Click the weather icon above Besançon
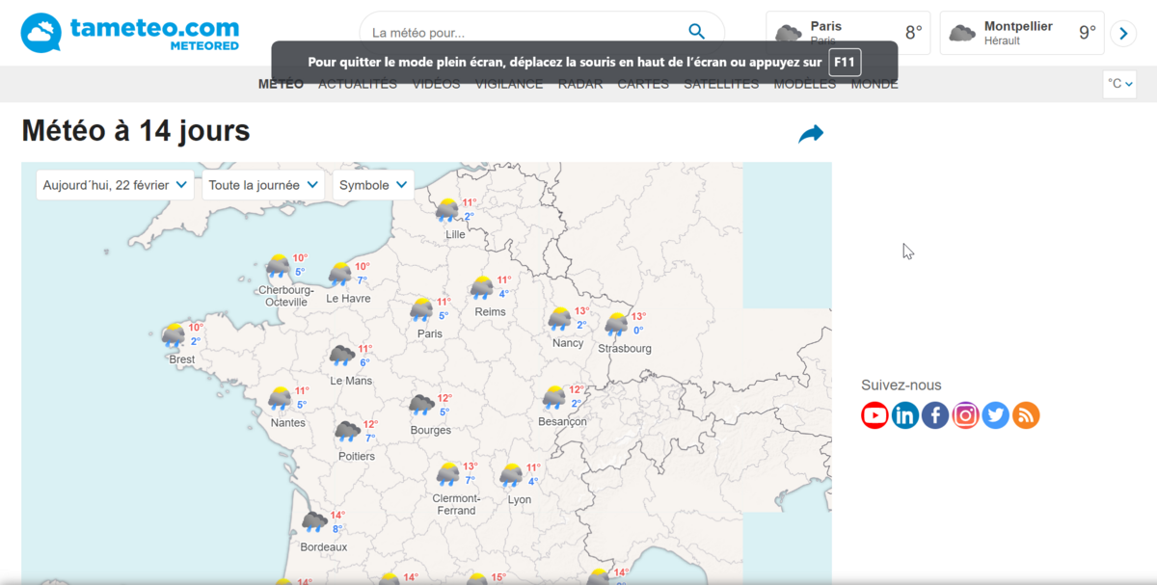The image size is (1157, 585). (x=554, y=397)
